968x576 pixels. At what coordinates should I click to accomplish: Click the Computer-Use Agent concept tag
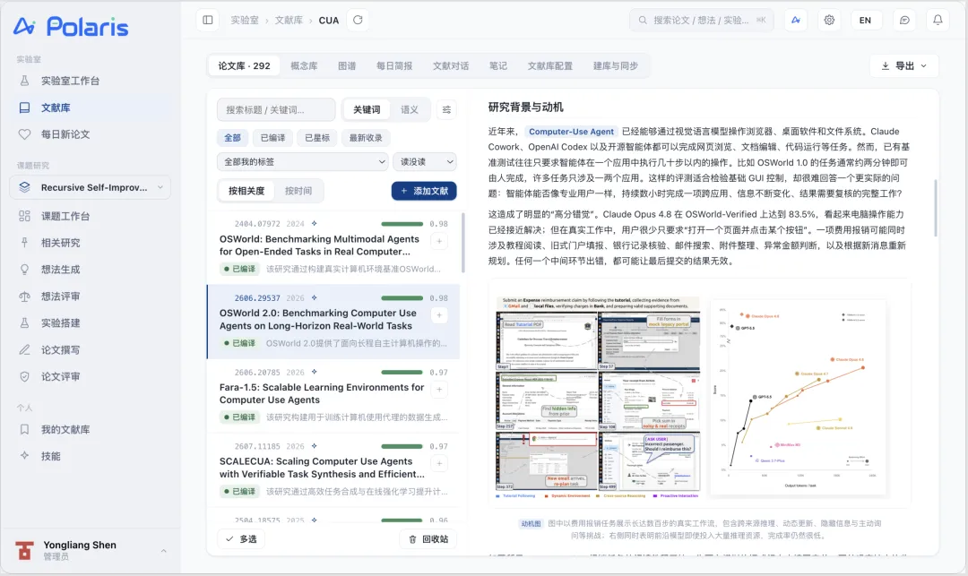571,132
